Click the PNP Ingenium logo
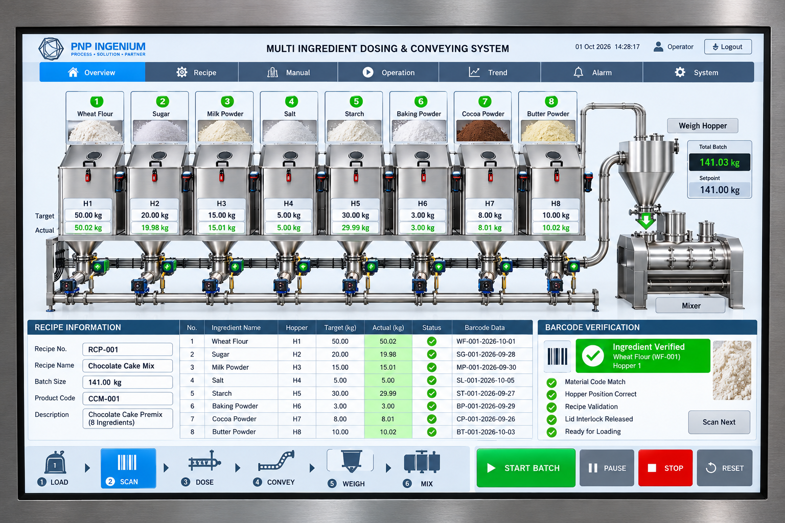 pyautogui.click(x=93, y=49)
